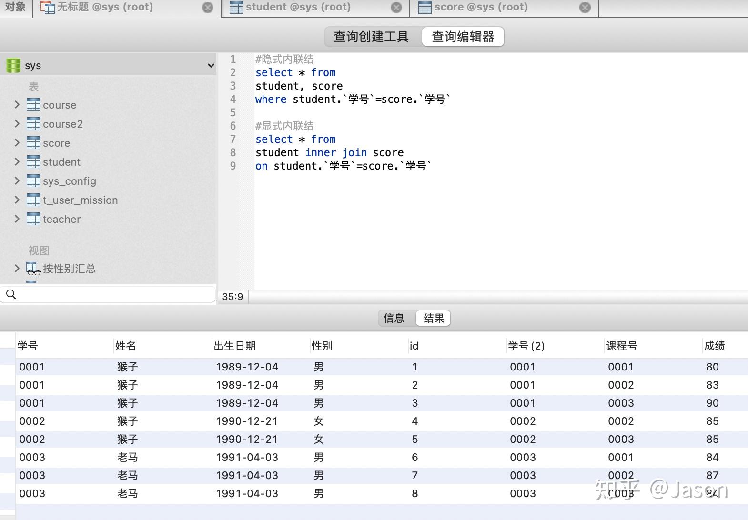748x520 pixels.
Task: Click the 'inner join' keyword on line 8
Action: 336,152
